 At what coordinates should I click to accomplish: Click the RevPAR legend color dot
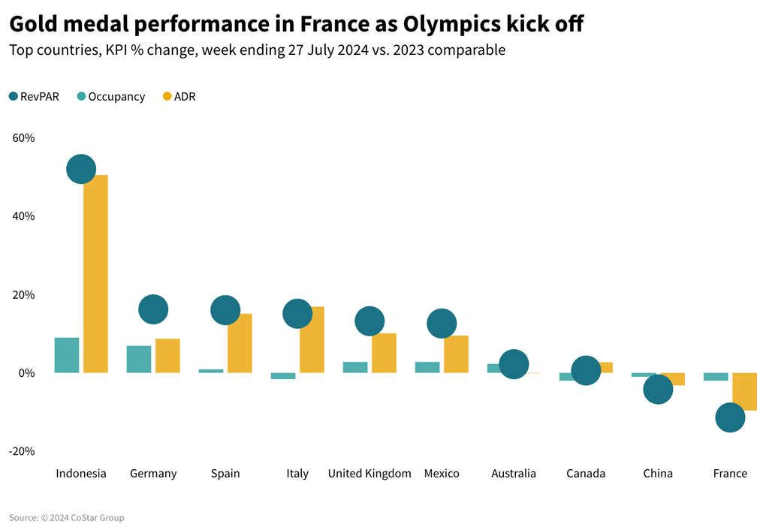(14, 97)
